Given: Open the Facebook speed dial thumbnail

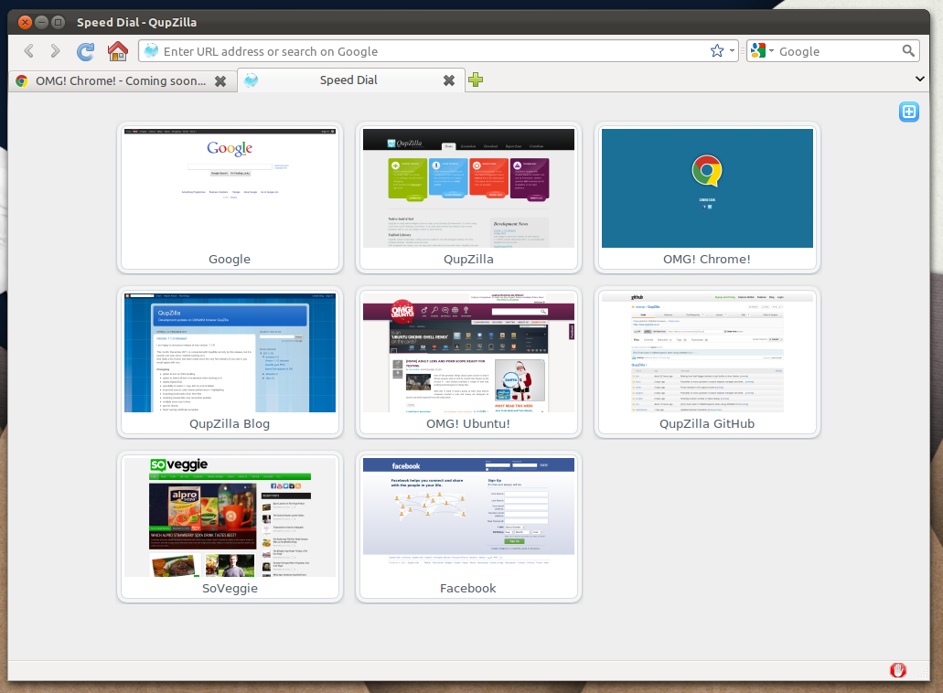Looking at the screenshot, I should pos(468,517).
